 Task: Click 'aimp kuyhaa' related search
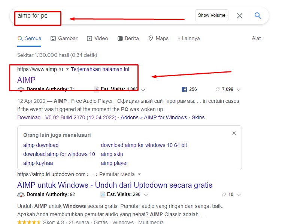(38, 163)
